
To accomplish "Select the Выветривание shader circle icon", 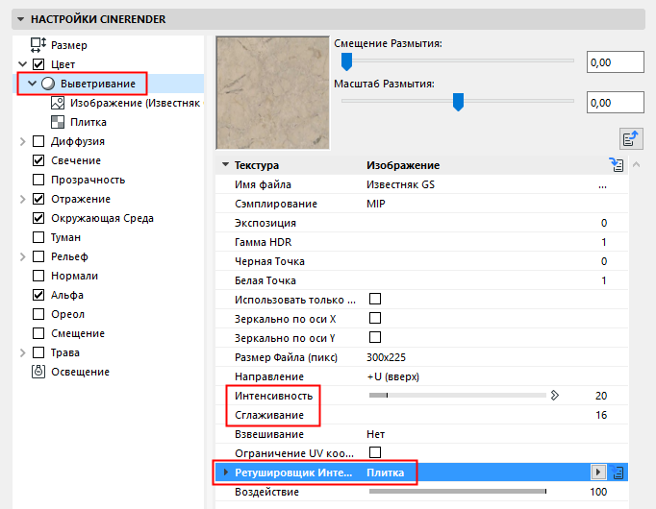I will pyautogui.click(x=47, y=84).
